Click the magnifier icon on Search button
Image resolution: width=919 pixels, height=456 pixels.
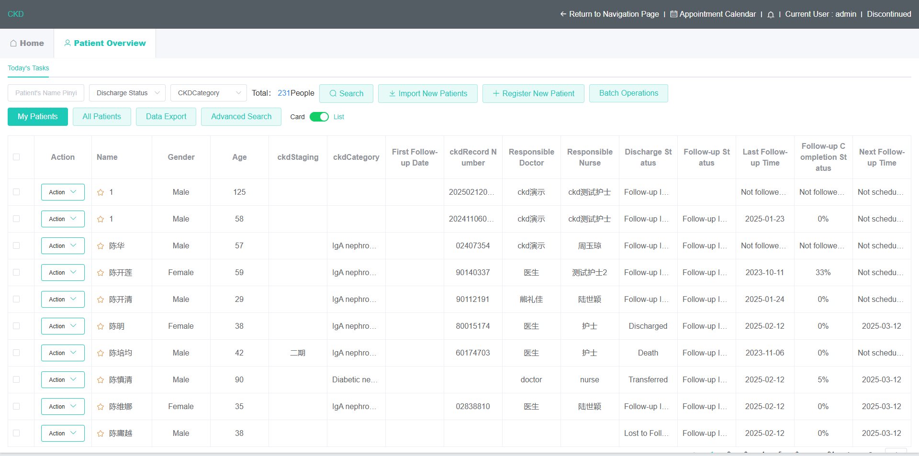333,94
